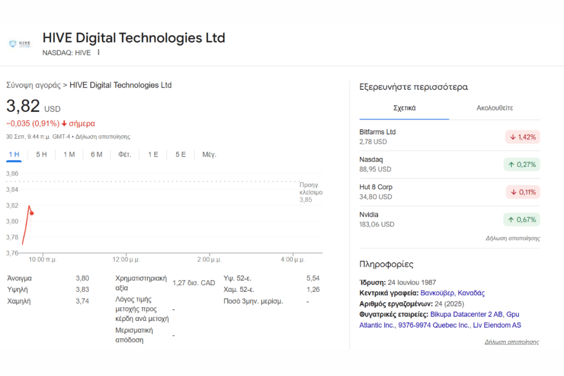The width and height of the screenshot is (564, 376).
Task: Switch to the Σχετικά tab
Action: pos(404,108)
